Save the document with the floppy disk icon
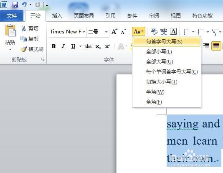The height and width of the screenshot is (173, 223). [x=15, y=5]
